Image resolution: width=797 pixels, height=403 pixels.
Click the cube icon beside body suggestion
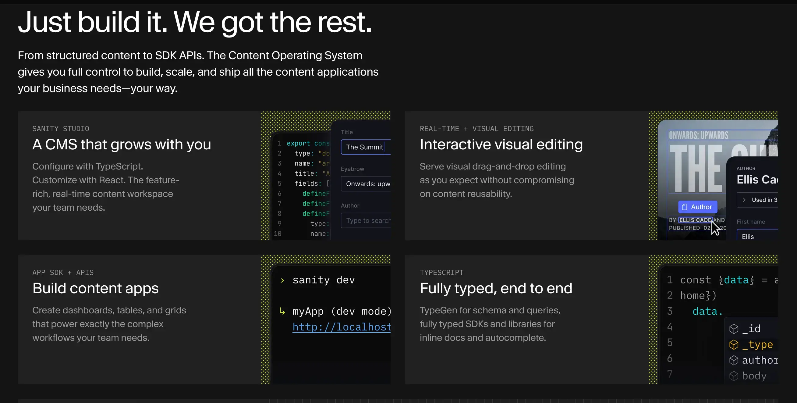pos(734,376)
